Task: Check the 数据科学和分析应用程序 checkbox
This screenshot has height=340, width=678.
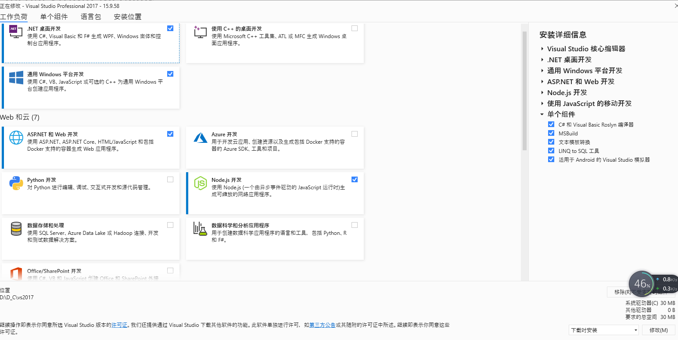Action: 355,225
